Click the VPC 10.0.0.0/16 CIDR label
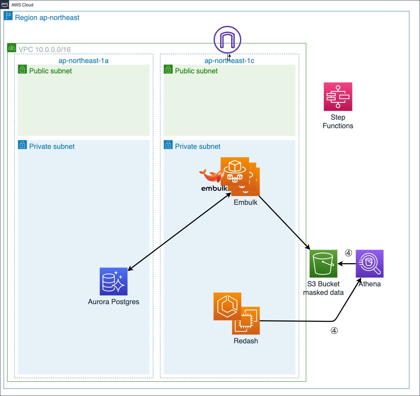Viewport: 420px width, 396px height. (46, 49)
